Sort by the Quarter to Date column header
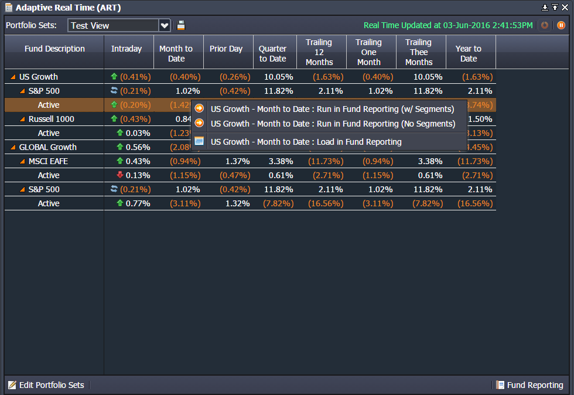The image size is (574, 395). coord(272,53)
